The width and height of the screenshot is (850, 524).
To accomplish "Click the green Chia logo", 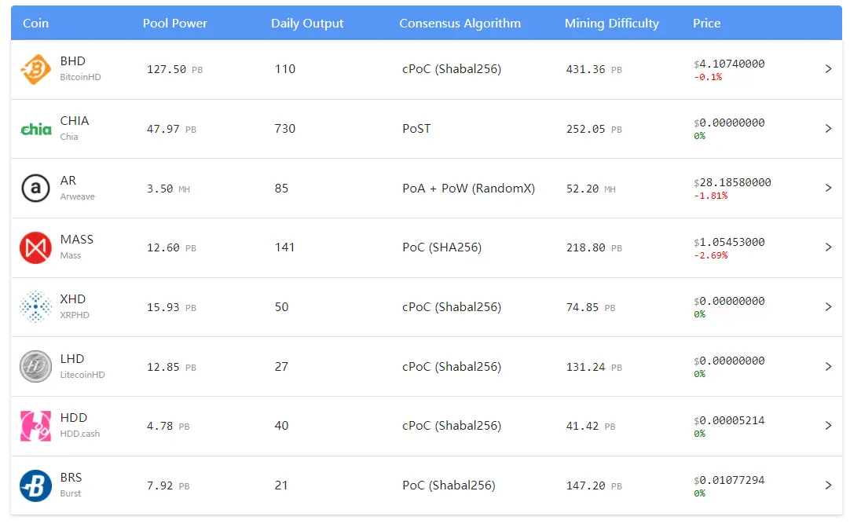I will pyautogui.click(x=36, y=129).
